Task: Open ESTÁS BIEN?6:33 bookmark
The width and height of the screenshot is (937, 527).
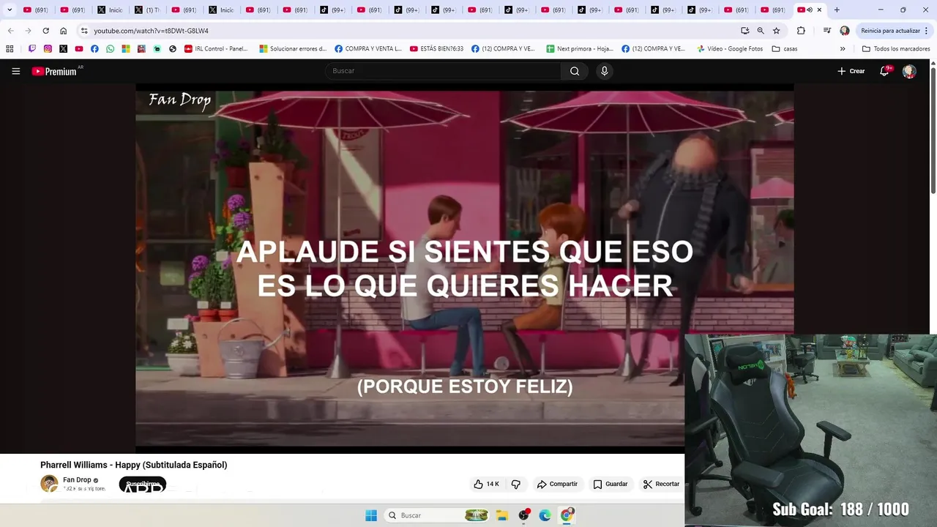Action: (436, 49)
